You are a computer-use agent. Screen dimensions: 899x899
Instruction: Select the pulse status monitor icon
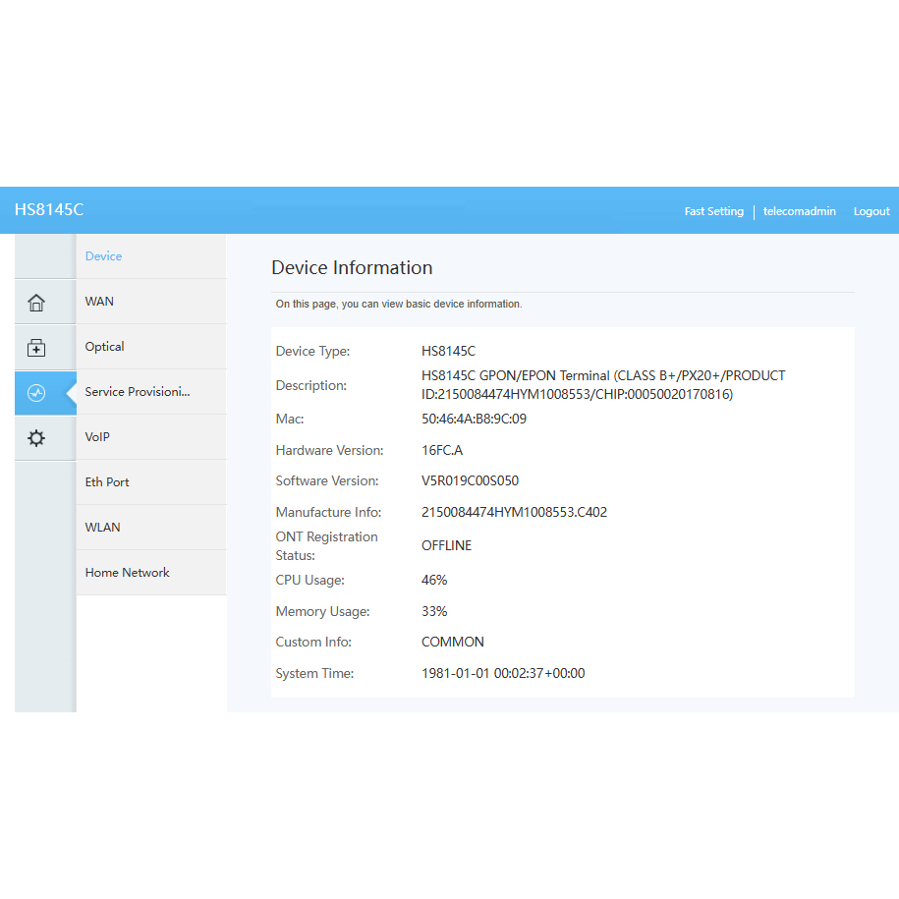[x=36, y=393]
